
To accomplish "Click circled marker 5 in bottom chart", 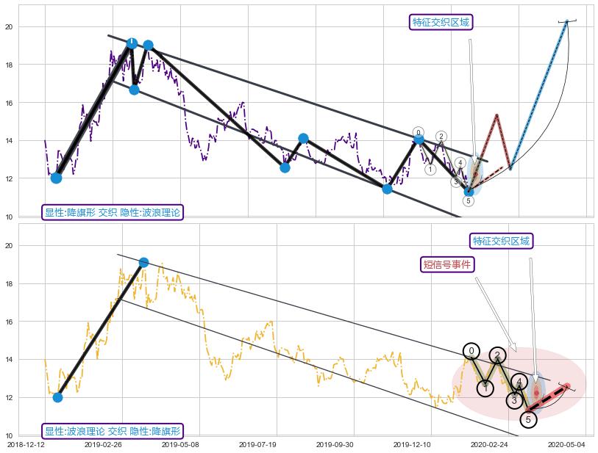I will (528, 419).
